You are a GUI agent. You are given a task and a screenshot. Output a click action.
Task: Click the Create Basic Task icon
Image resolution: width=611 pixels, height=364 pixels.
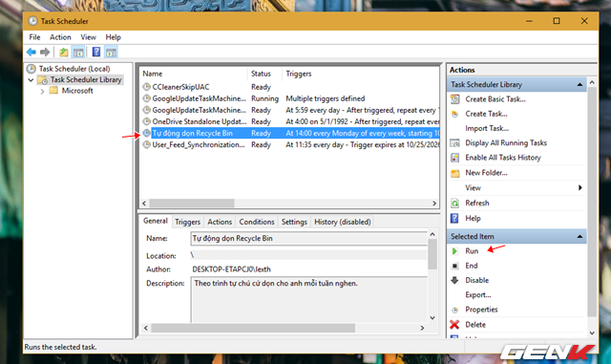[454, 99]
